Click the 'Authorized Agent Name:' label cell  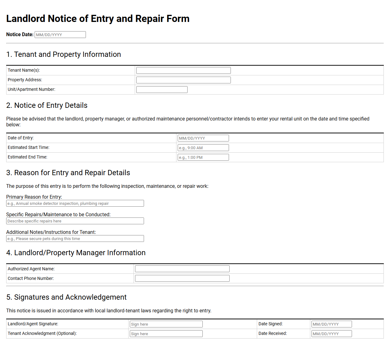click(x=70, y=269)
